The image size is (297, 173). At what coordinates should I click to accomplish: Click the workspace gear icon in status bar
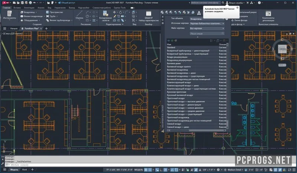pos(218,170)
